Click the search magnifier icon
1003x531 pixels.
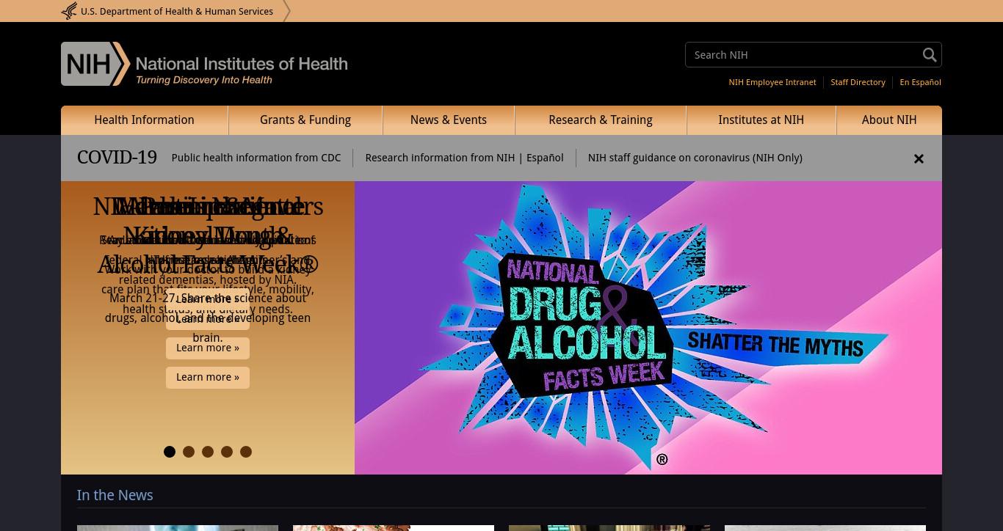pos(930,55)
